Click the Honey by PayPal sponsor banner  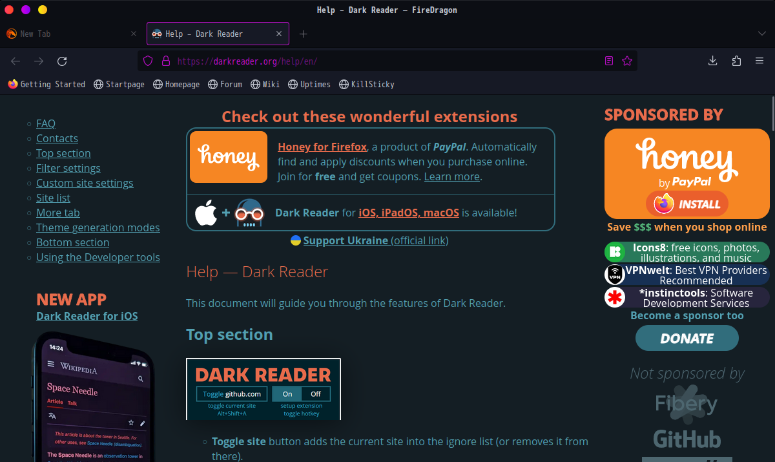click(687, 174)
